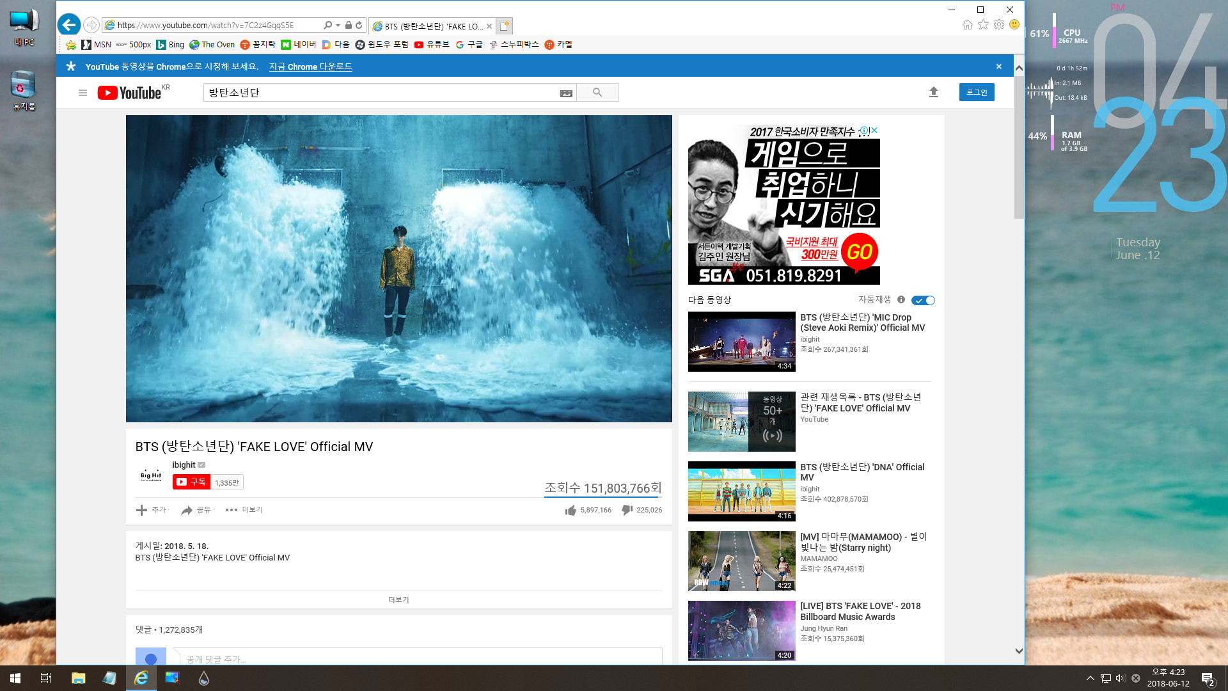Image resolution: width=1228 pixels, height=691 pixels.
Task: Open File Explorer from the taskbar
Action: (x=78, y=678)
